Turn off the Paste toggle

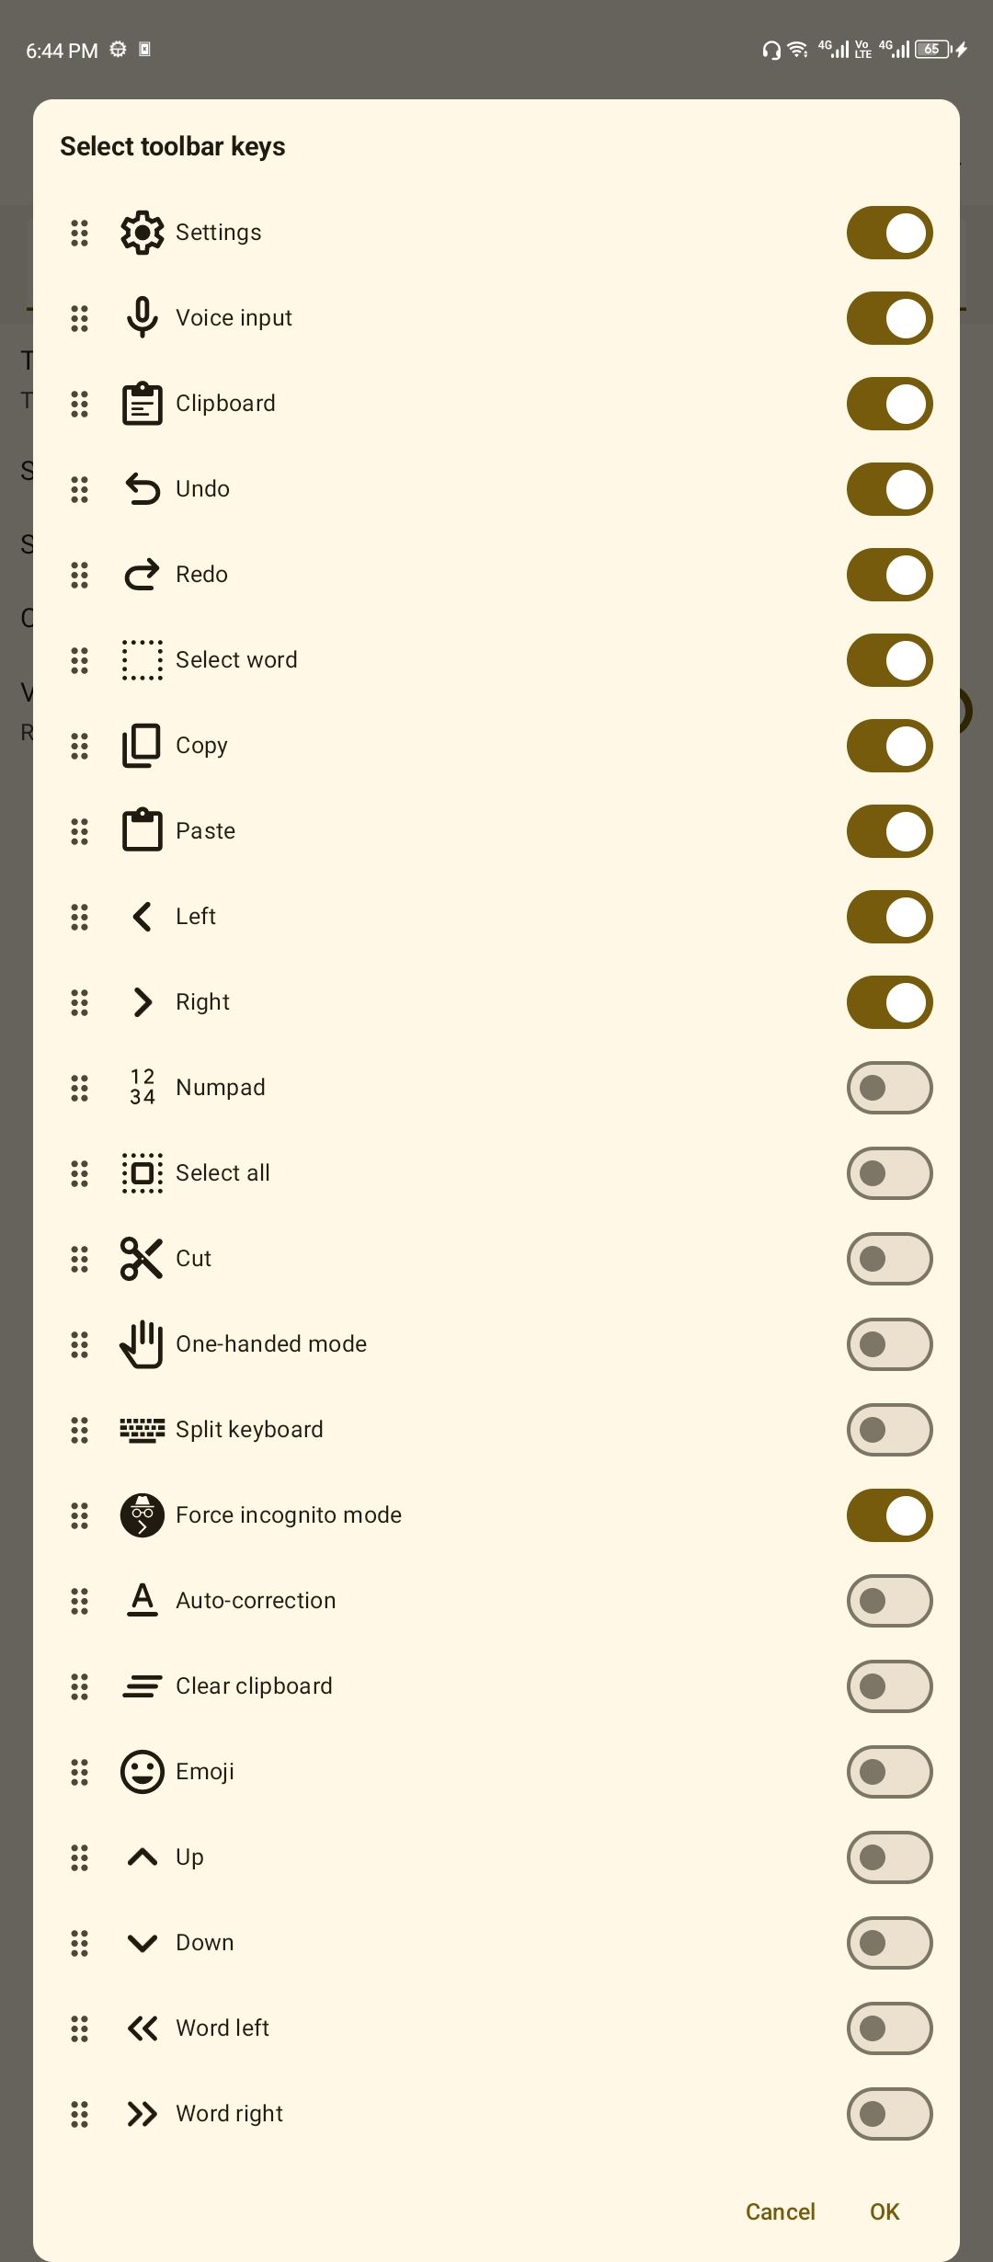pos(890,831)
